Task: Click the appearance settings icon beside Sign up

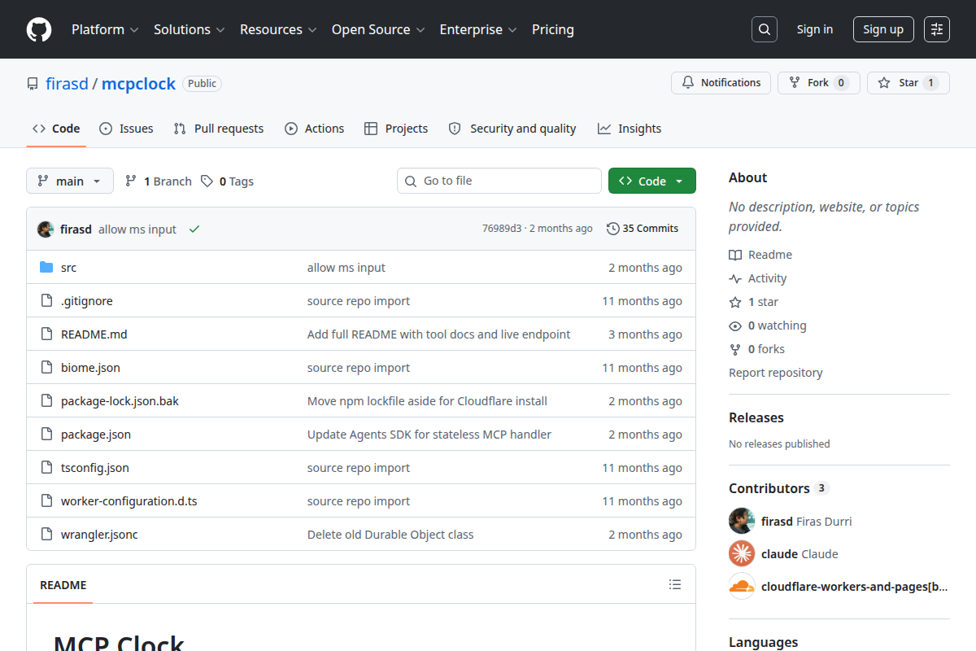Action: point(937,29)
